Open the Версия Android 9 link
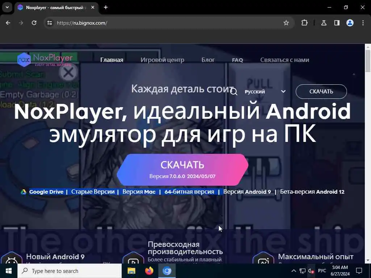Screen dimensions: 371x278 tap(247, 192)
